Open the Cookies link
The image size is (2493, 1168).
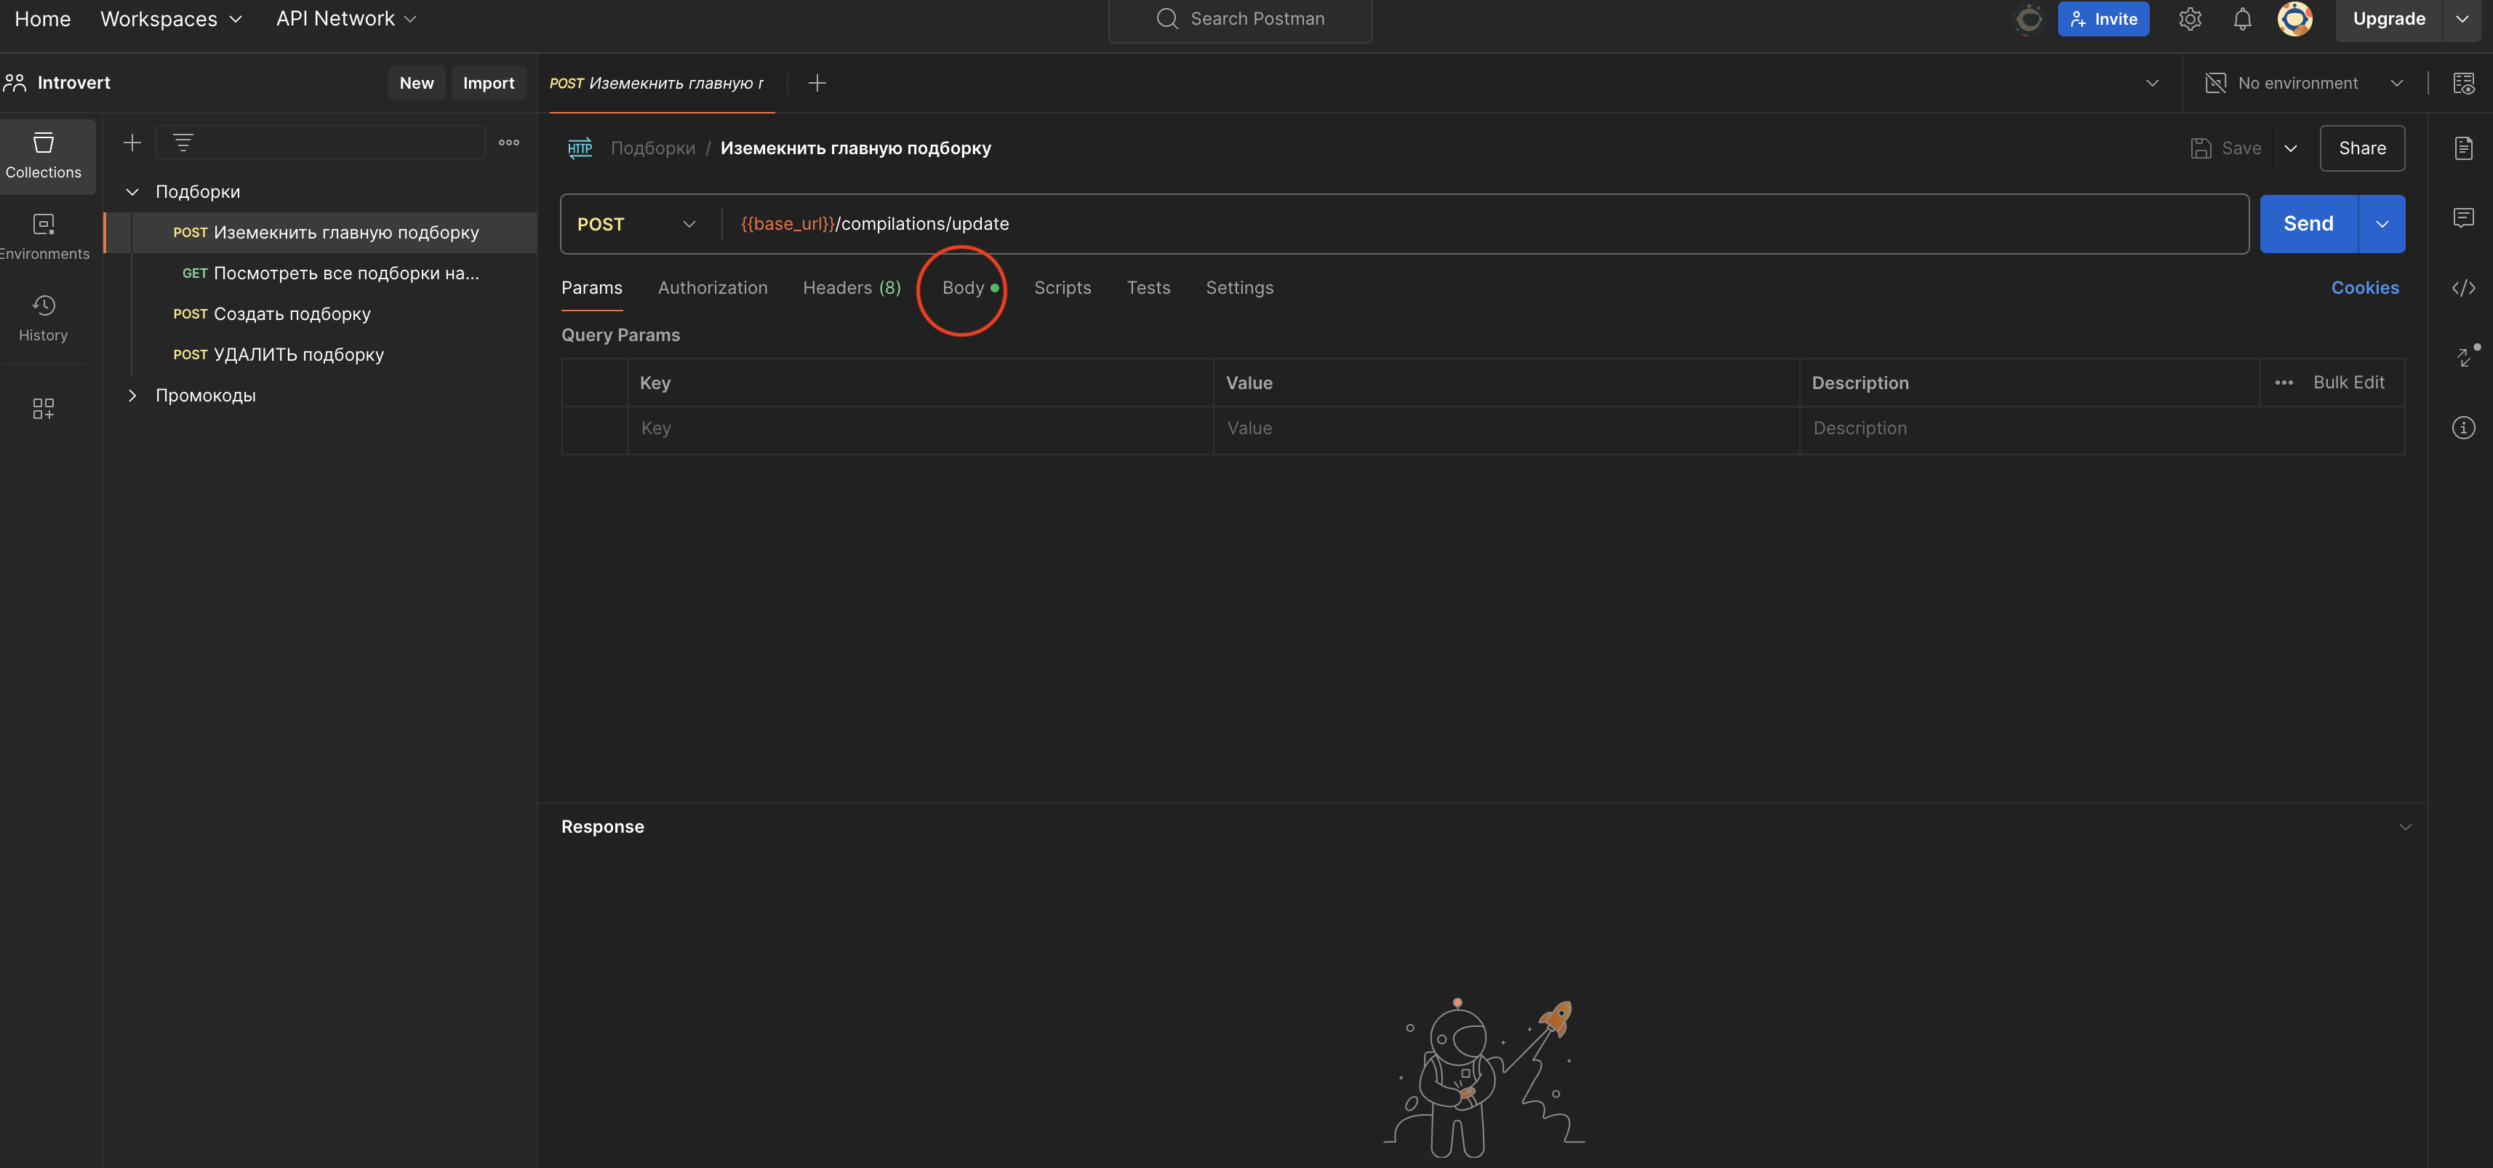(x=2364, y=289)
